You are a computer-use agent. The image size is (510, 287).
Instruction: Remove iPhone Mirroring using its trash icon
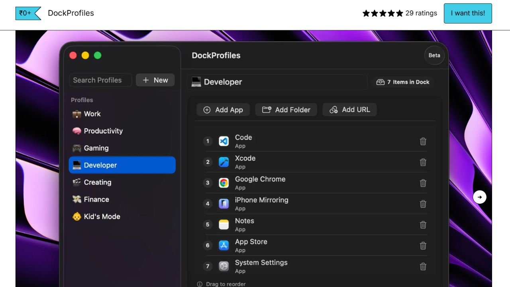tap(423, 204)
